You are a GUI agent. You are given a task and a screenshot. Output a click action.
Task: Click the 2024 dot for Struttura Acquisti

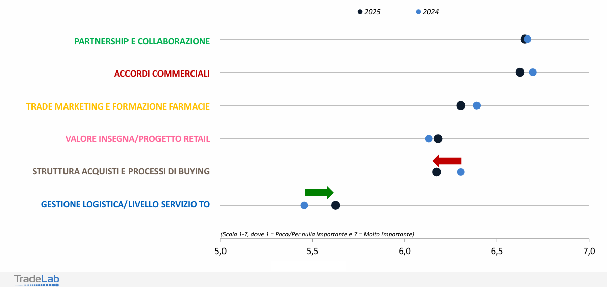[461, 172]
